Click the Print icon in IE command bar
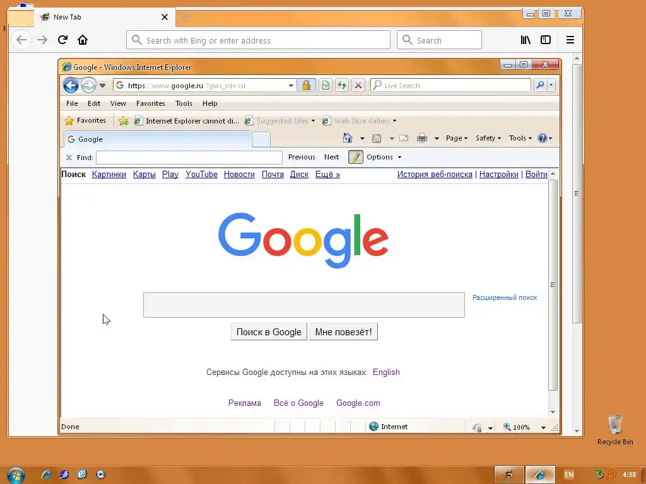This screenshot has height=484, width=646. pyautogui.click(x=422, y=138)
